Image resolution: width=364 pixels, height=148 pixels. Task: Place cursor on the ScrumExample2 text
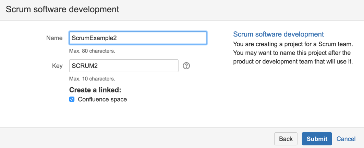coord(94,38)
